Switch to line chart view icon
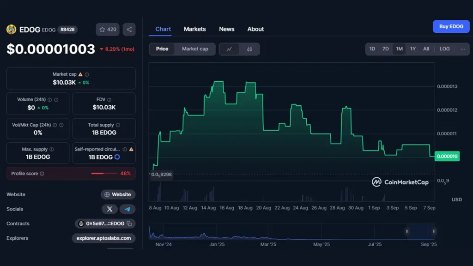This screenshot has height=266, width=473. coord(229,49)
